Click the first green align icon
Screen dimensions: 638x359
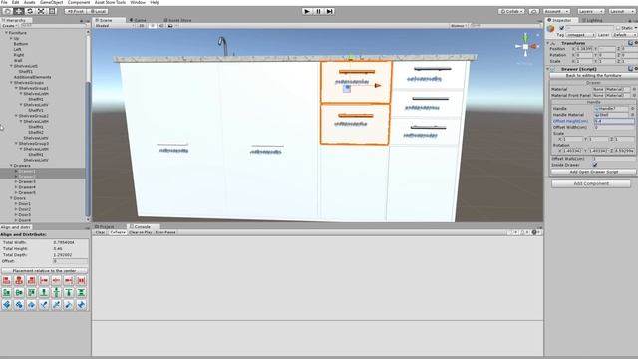pyautogui.click(x=7, y=292)
